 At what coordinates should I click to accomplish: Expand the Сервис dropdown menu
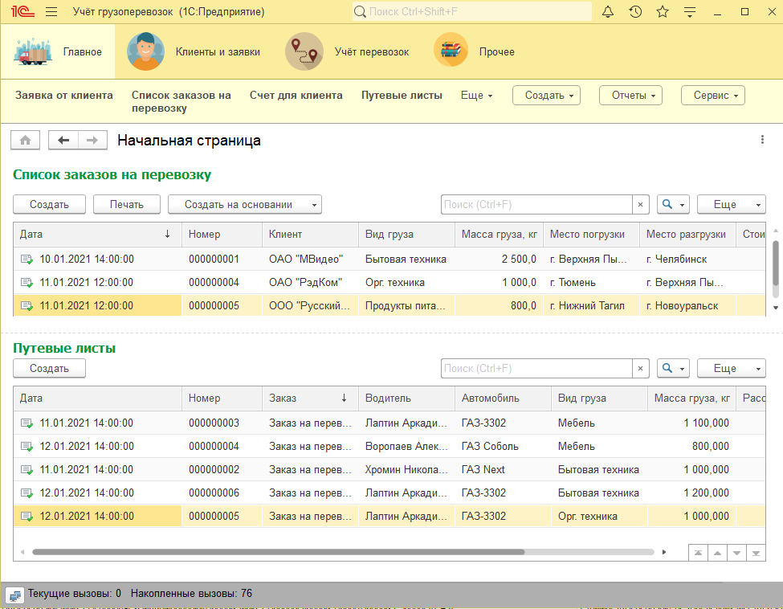713,96
